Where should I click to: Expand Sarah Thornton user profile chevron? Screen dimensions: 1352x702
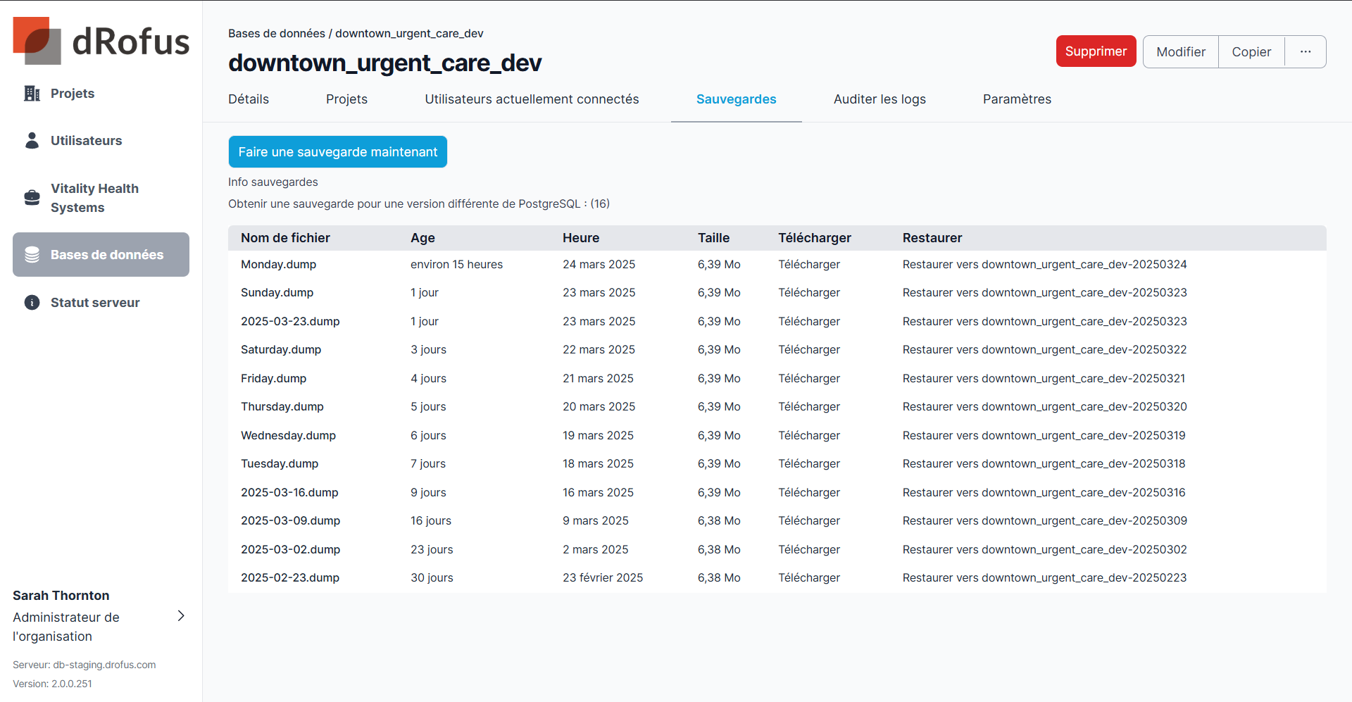[x=181, y=616]
